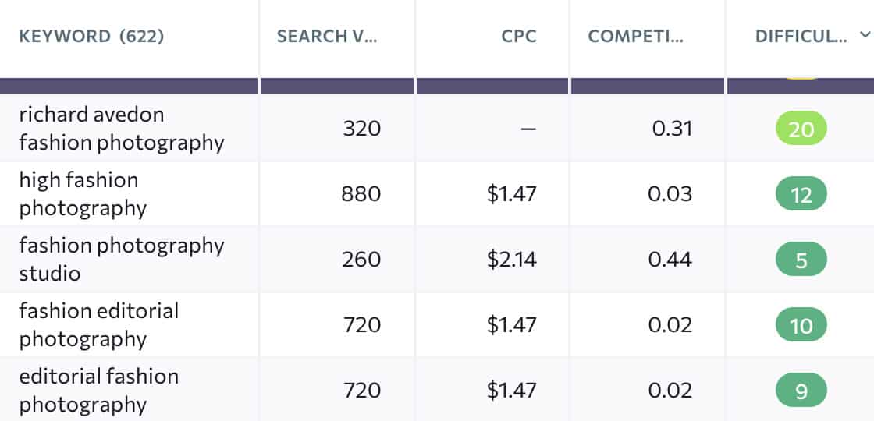Open the 'editorial fashion photography' keyword
874x421 pixels.
click(98, 391)
